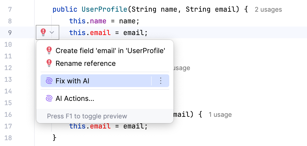Click the red unresolved email on line 9

click(x=100, y=33)
